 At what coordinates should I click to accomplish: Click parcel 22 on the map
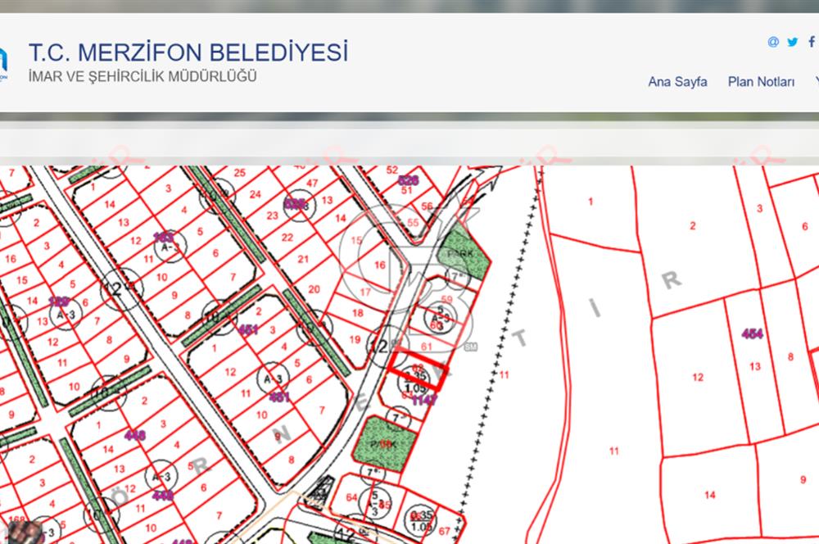pos(287,238)
